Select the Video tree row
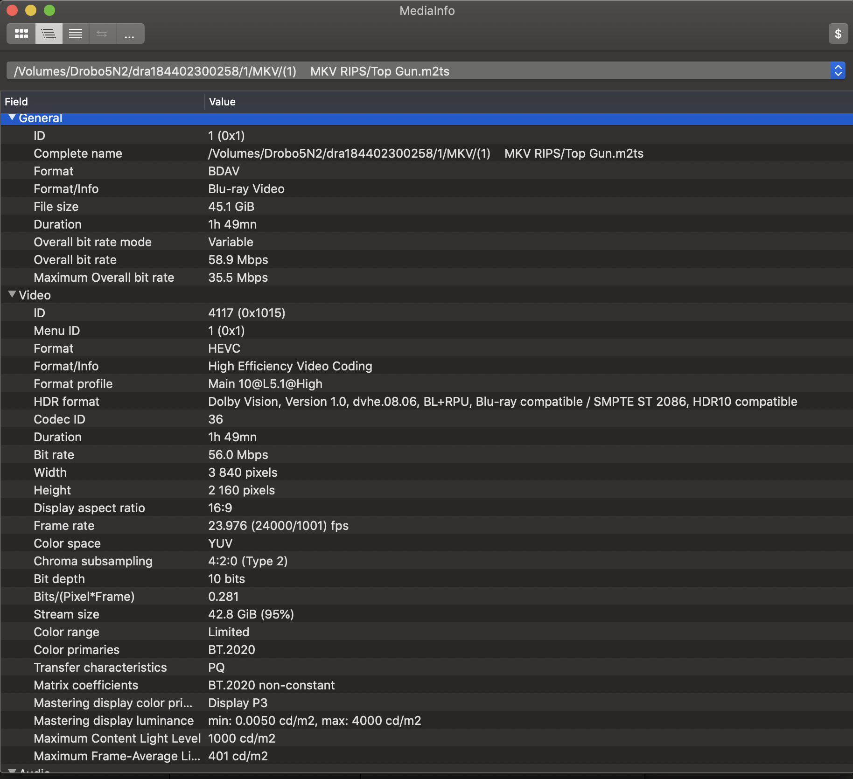Screen dimensions: 853x779 (x=426, y=295)
